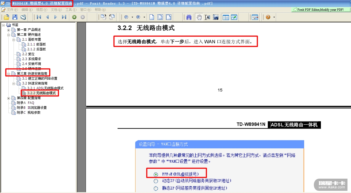Open the 视图 menu
The width and height of the screenshot is (351, 193).
[x=41, y=9]
